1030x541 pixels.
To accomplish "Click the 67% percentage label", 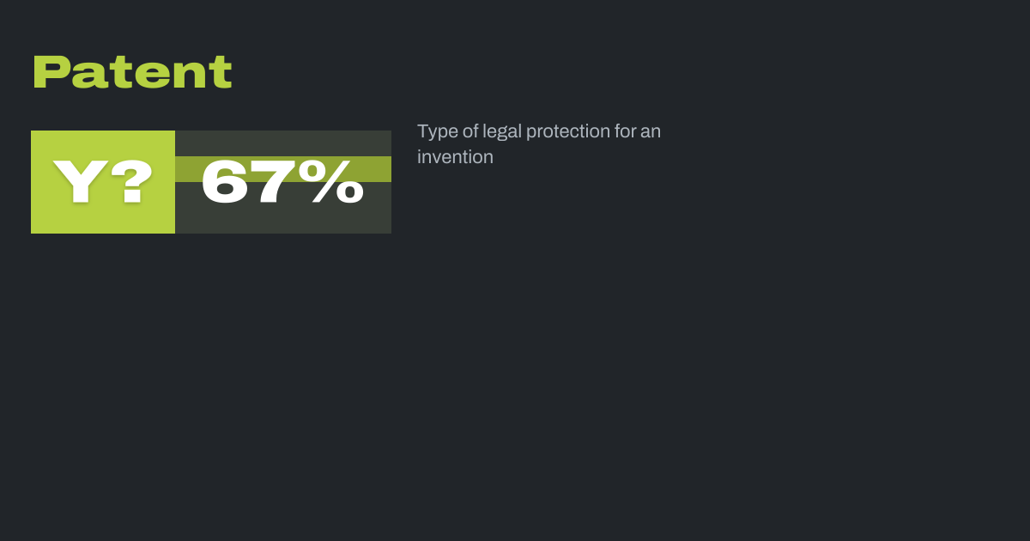I will pyautogui.click(x=282, y=182).
